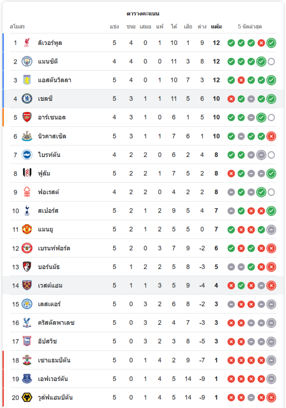Open the ไบรท์ตัน team name link
This screenshot has width=286, height=408.
(x=49, y=155)
